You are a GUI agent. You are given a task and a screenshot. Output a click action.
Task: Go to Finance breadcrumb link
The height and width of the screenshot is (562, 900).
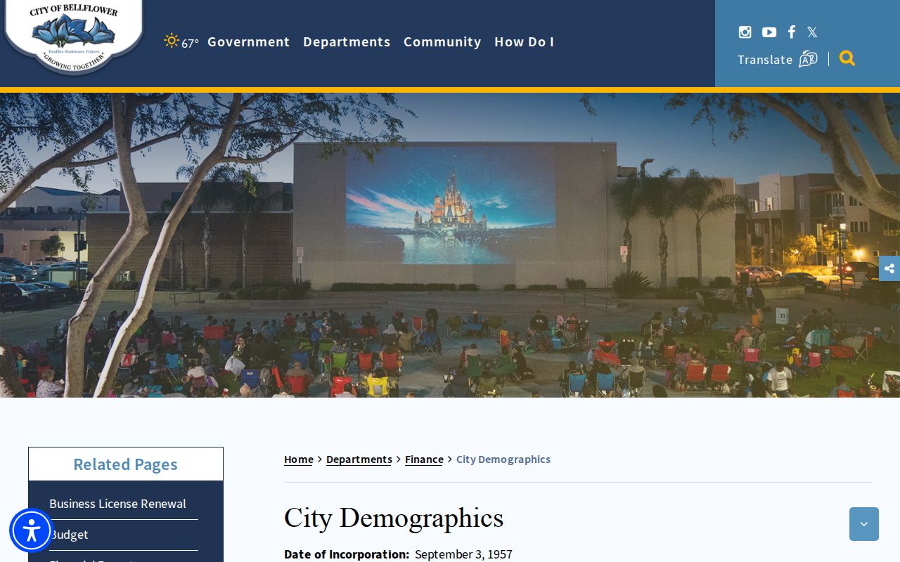click(x=424, y=459)
